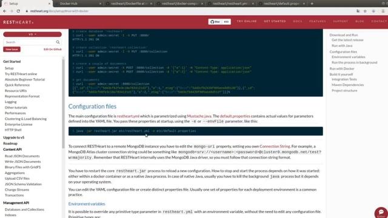
Task: Click the browser forward arrow
Action: 12,11
